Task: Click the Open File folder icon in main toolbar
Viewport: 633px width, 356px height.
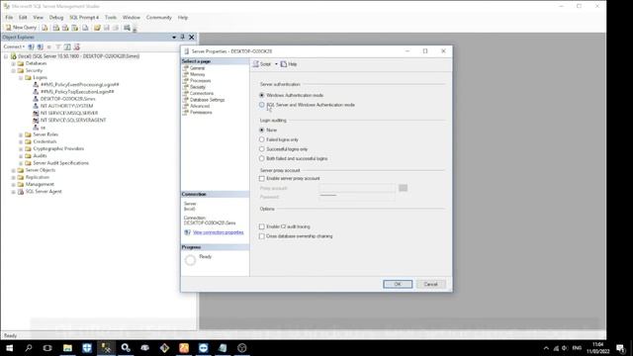Action: click(97, 28)
